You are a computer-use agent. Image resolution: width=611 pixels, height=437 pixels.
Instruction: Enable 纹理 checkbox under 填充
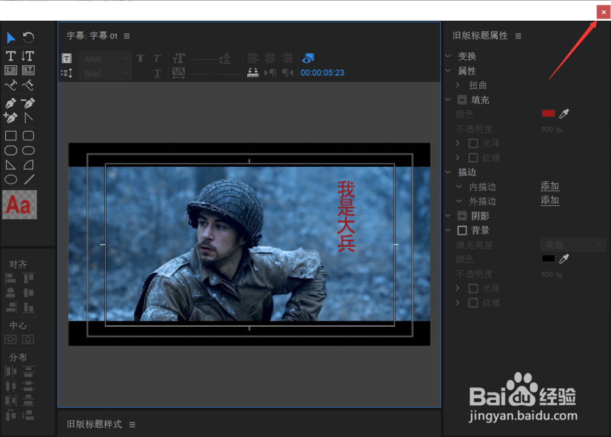tap(474, 157)
